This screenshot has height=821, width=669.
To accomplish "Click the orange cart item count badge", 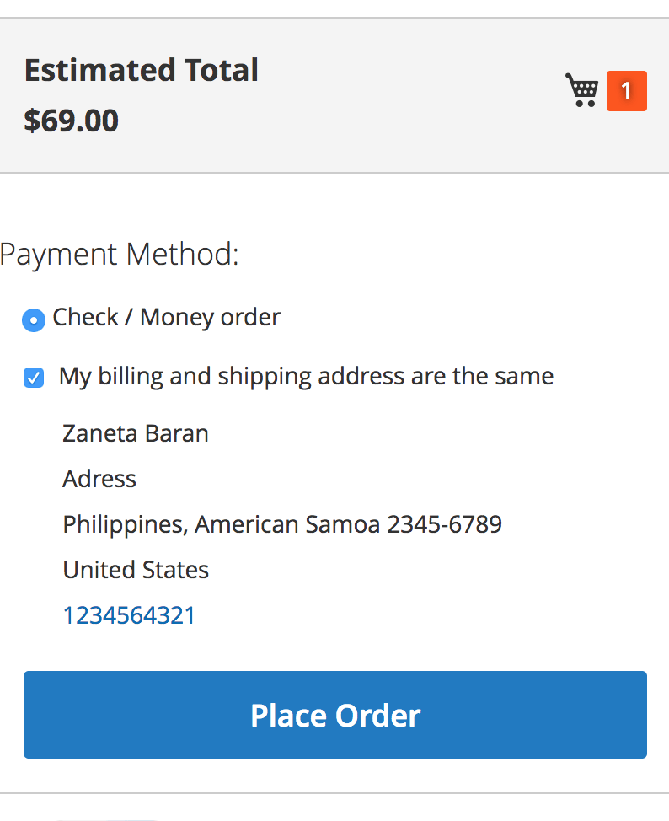I will 626,91.
